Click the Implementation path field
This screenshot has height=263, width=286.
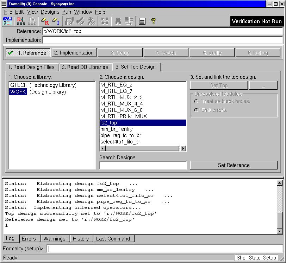coord(163,40)
